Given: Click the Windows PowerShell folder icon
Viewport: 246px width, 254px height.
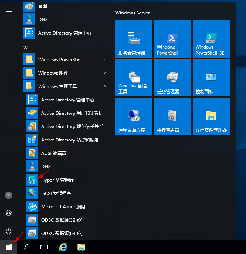Looking at the screenshot, I should click(29, 59).
